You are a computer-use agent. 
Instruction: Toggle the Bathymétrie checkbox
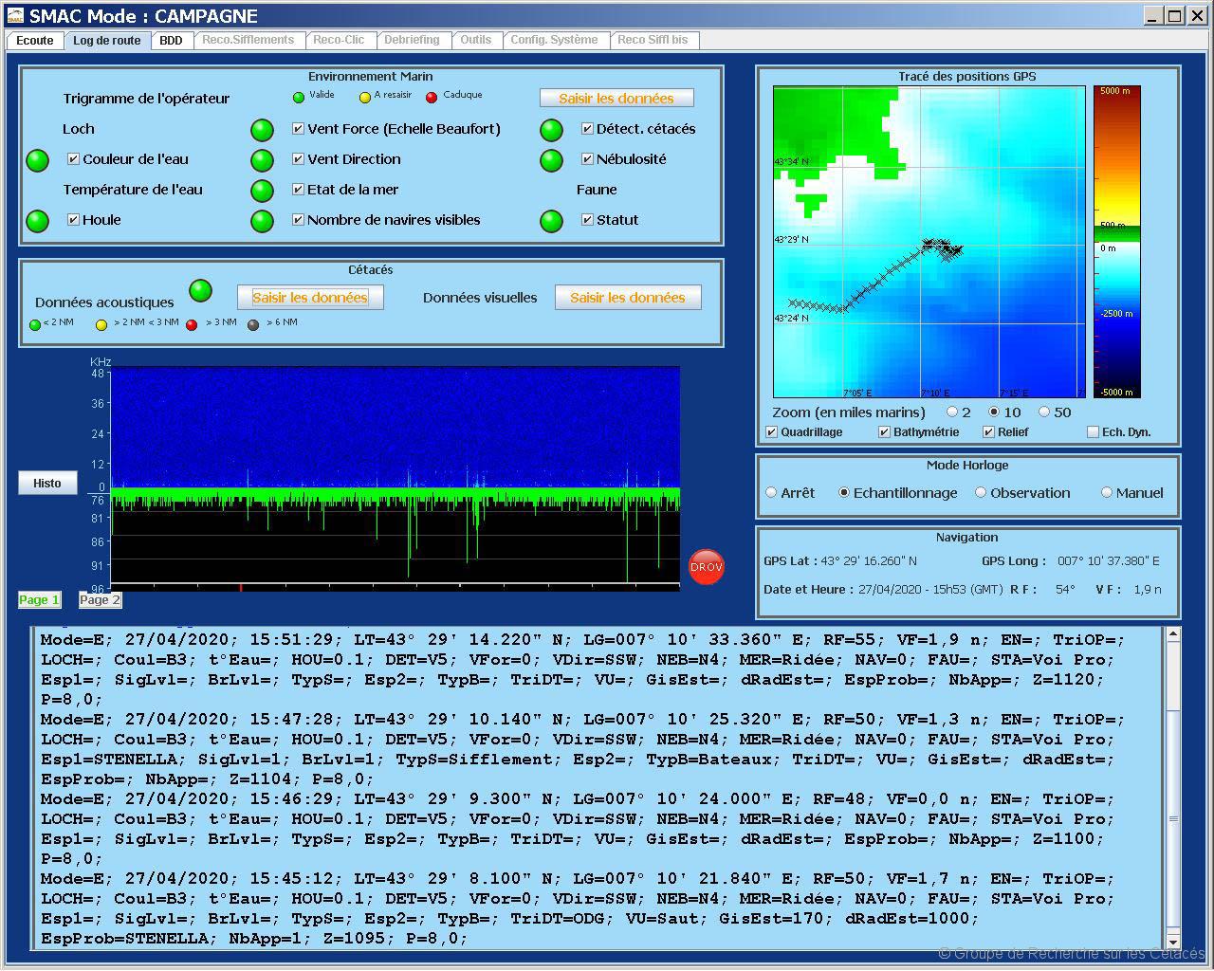(x=884, y=432)
